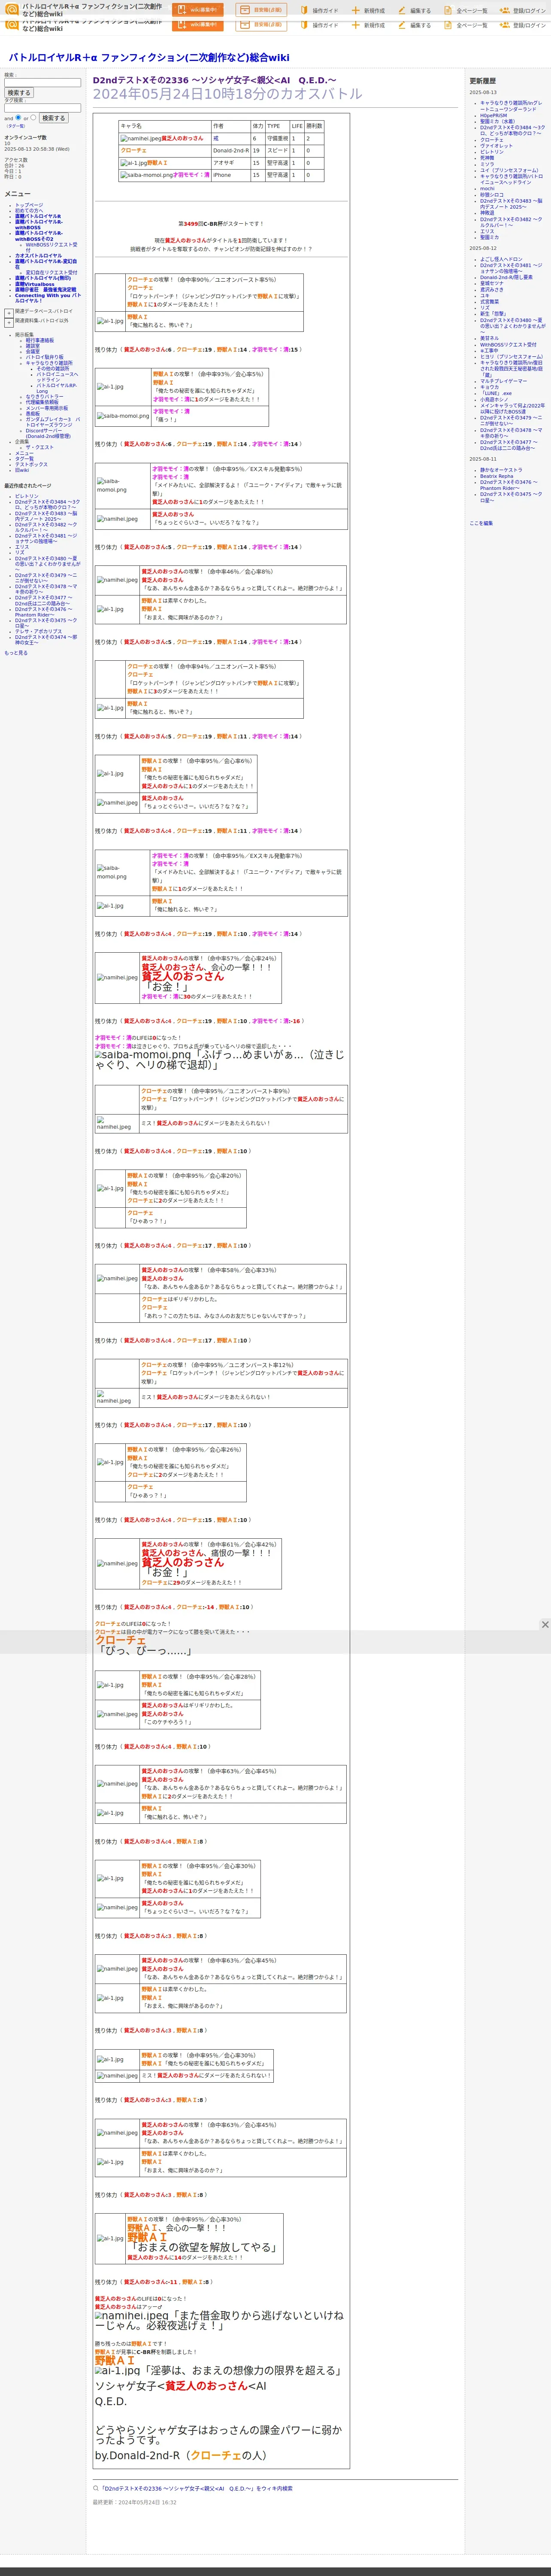Open 初めての方へ menu link

(x=29, y=211)
